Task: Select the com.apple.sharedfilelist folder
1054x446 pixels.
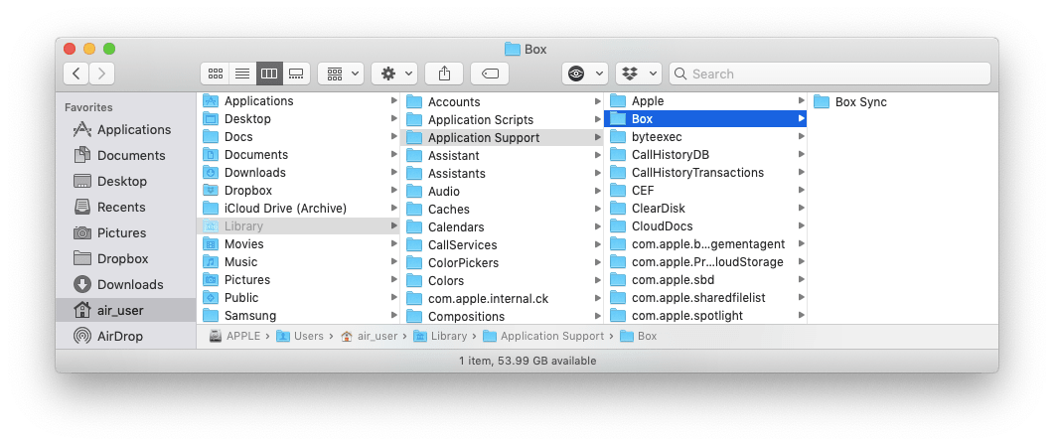Action: (705, 298)
